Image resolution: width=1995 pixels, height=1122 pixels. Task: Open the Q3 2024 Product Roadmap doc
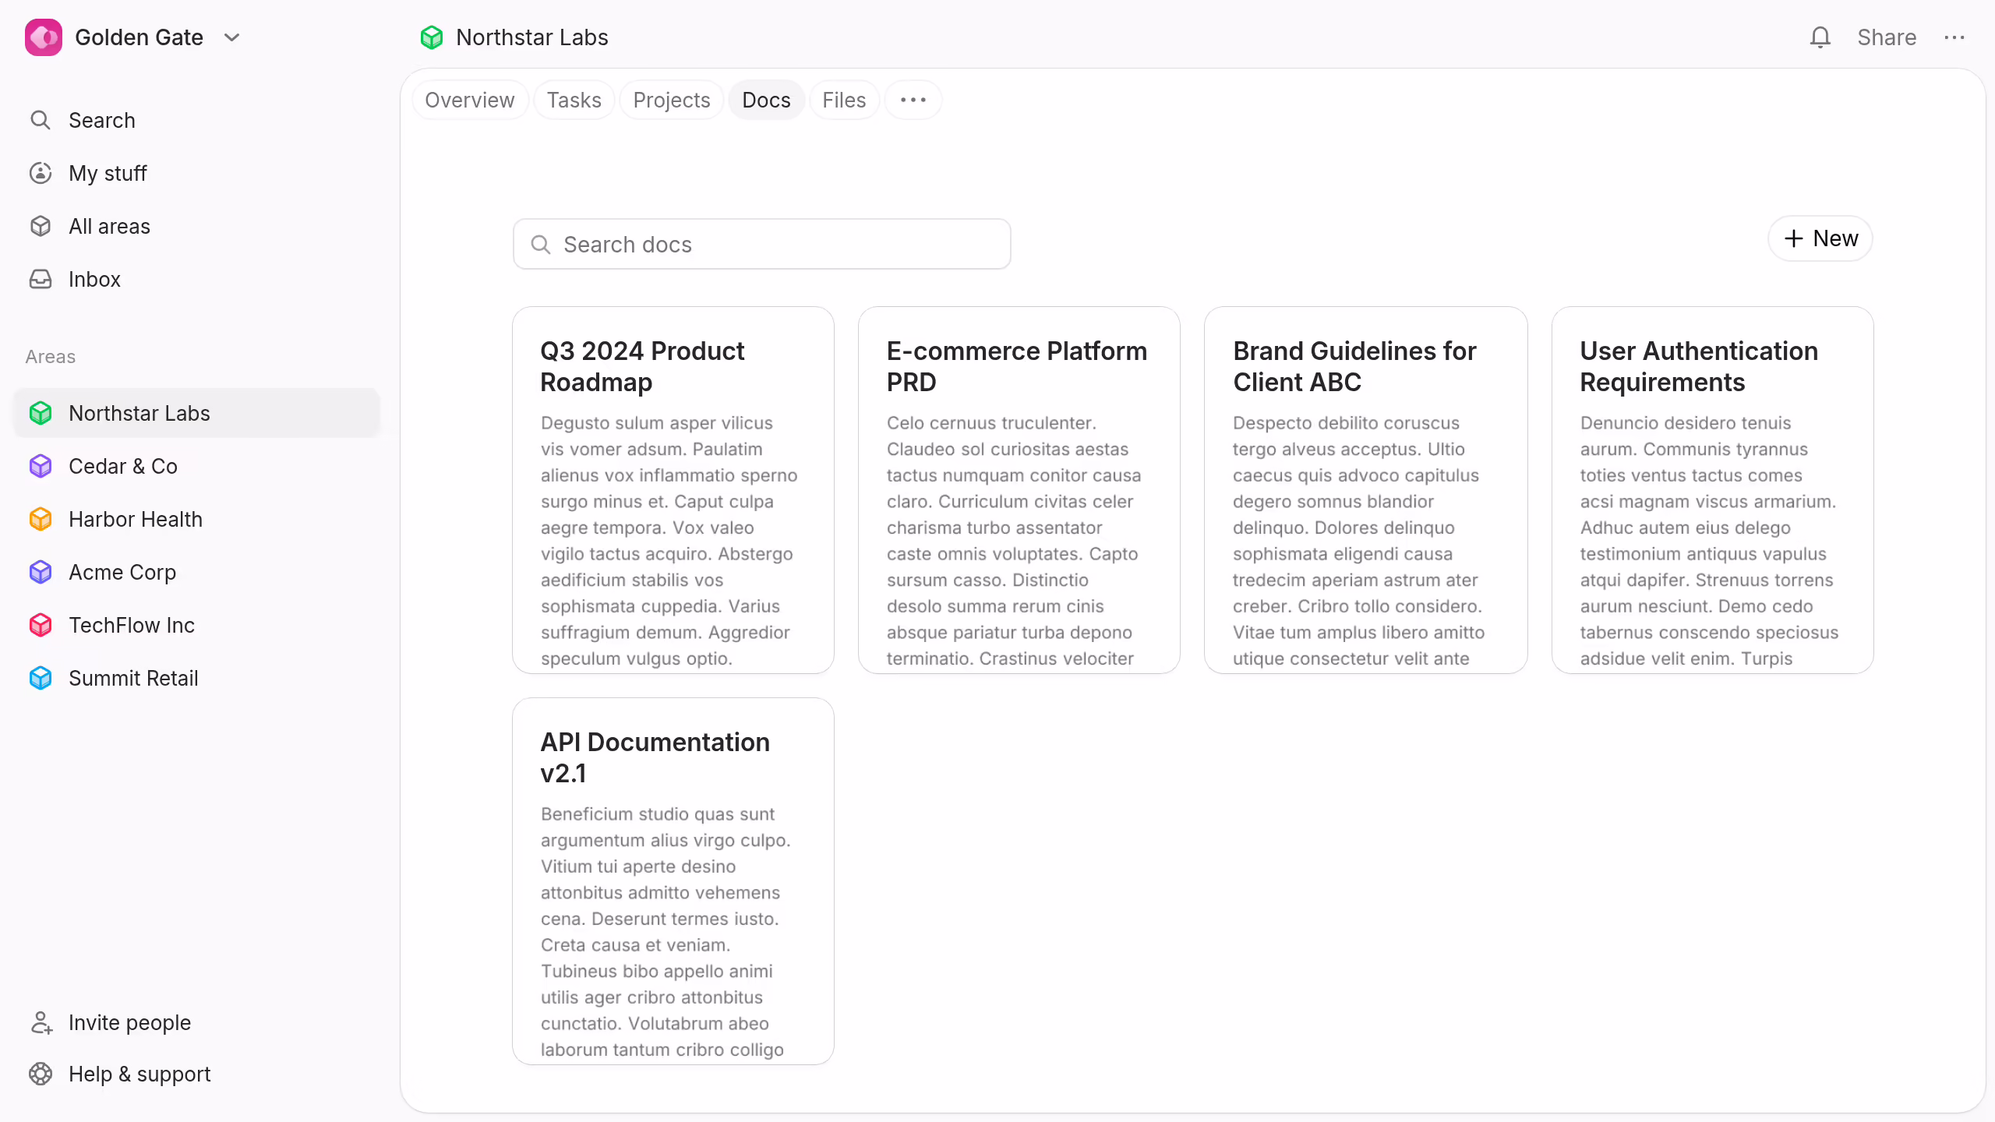673,490
